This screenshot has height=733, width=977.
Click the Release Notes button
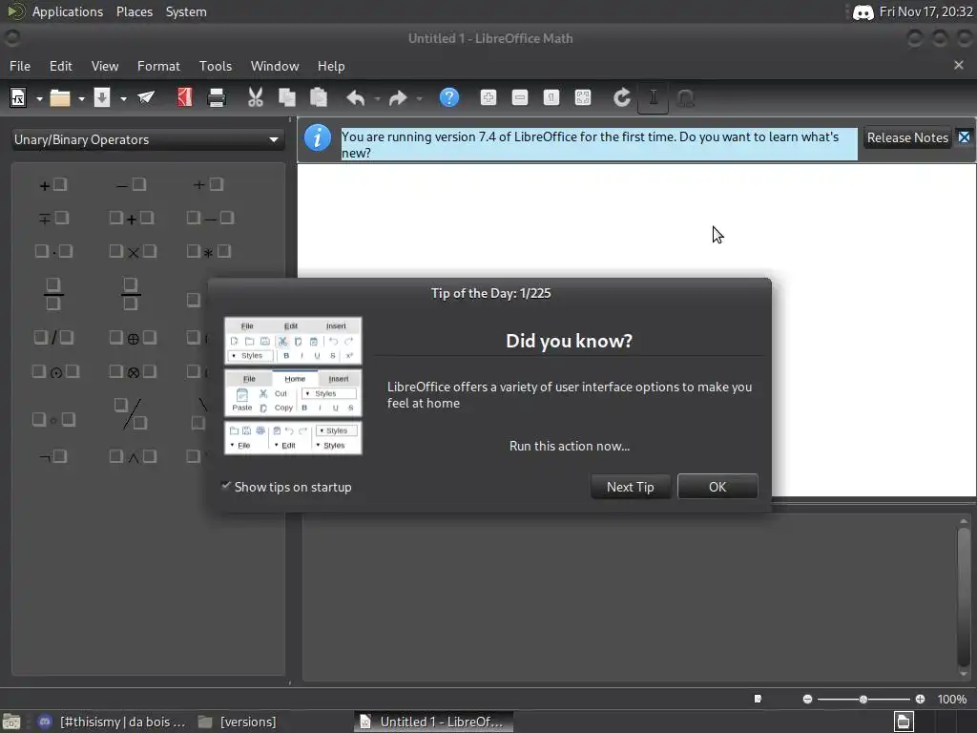pyautogui.click(x=907, y=137)
